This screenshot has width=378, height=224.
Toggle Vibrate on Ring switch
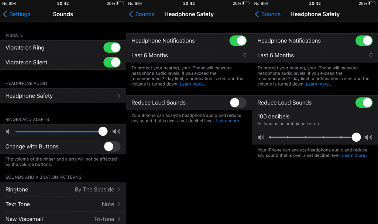click(x=112, y=48)
